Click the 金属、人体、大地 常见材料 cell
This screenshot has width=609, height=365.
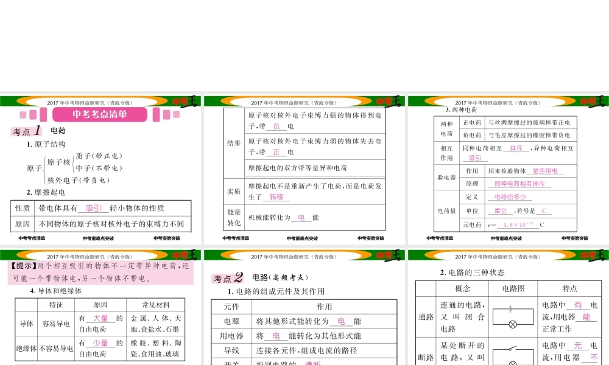tap(156, 324)
